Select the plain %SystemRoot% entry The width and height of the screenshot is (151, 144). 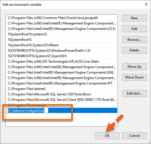62,40
